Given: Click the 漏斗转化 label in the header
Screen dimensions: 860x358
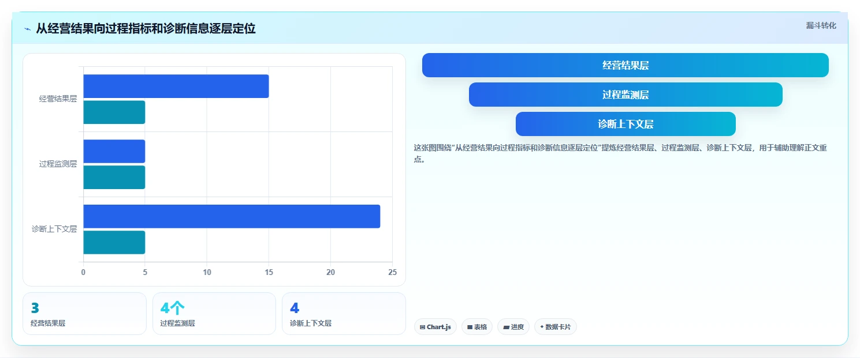Looking at the screenshot, I should [x=821, y=25].
